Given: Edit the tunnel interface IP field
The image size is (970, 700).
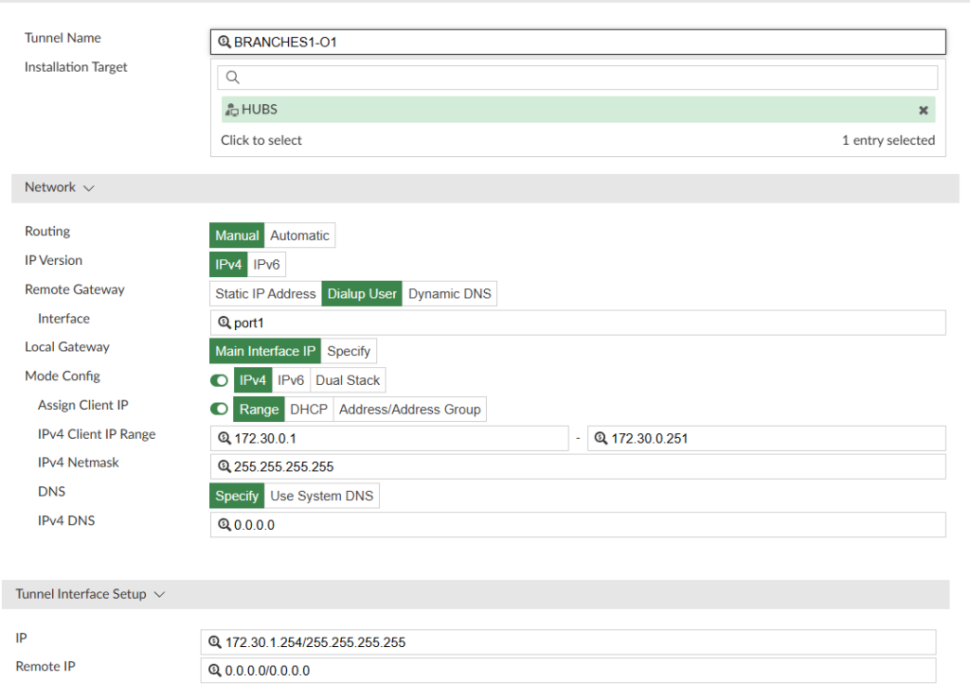Looking at the screenshot, I should pos(568,642).
